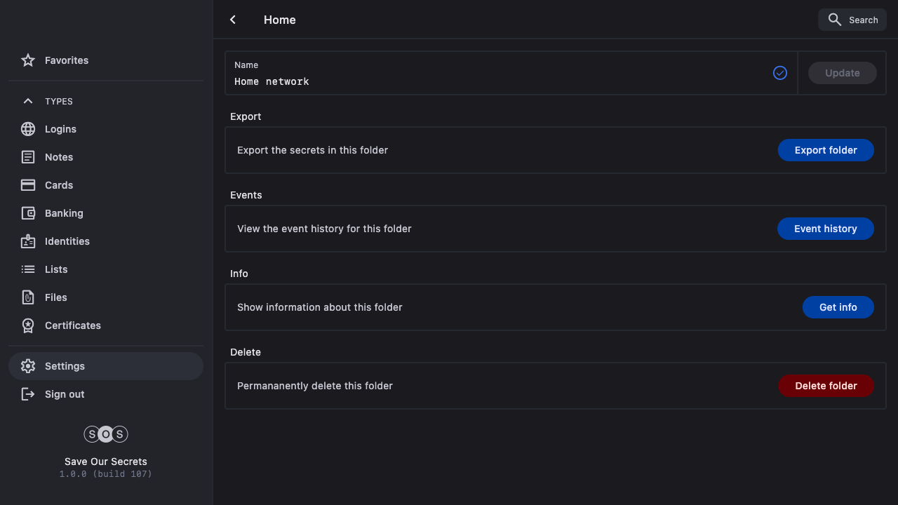Click the Lists bullet icon
The width and height of the screenshot is (898, 505).
click(28, 269)
